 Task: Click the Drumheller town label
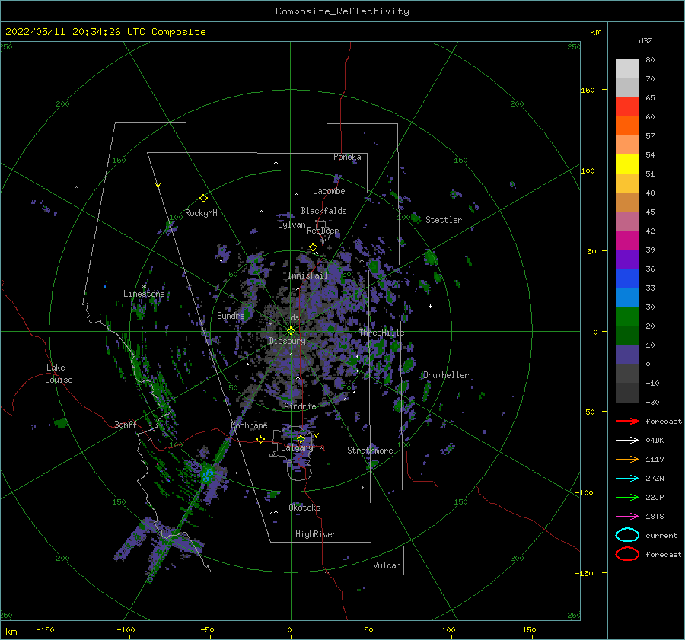coord(446,375)
